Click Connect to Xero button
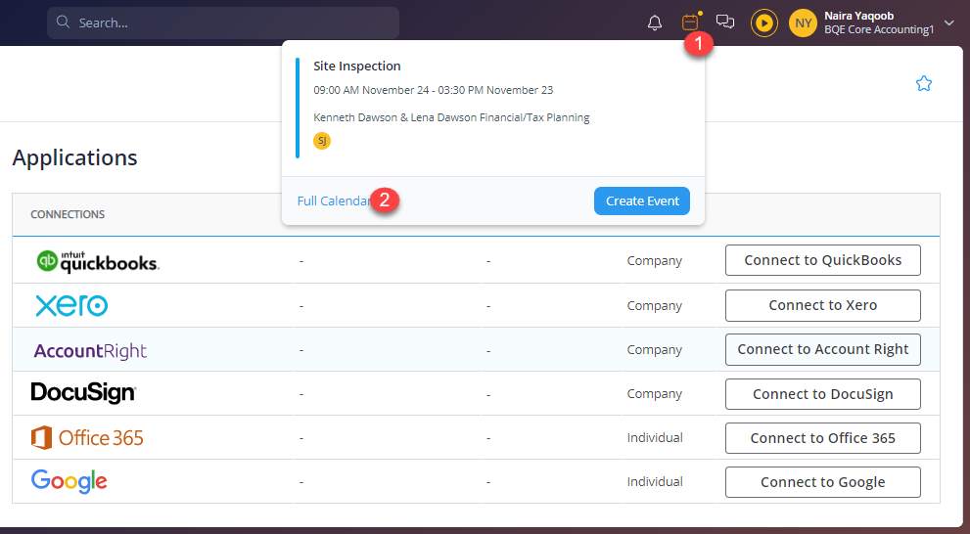This screenshot has height=534, width=970. point(823,305)
